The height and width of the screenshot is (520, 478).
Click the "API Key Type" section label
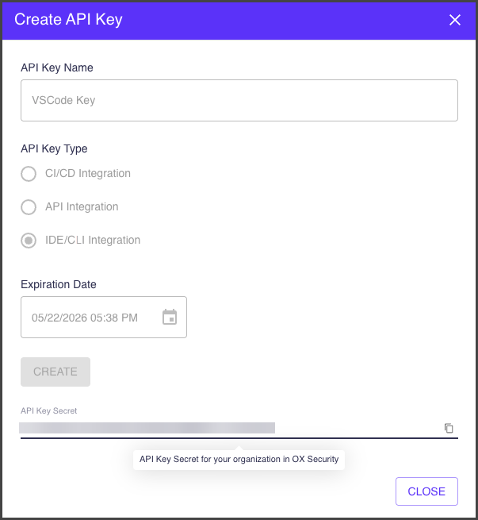pyautogui.click(x=54, y=148)
